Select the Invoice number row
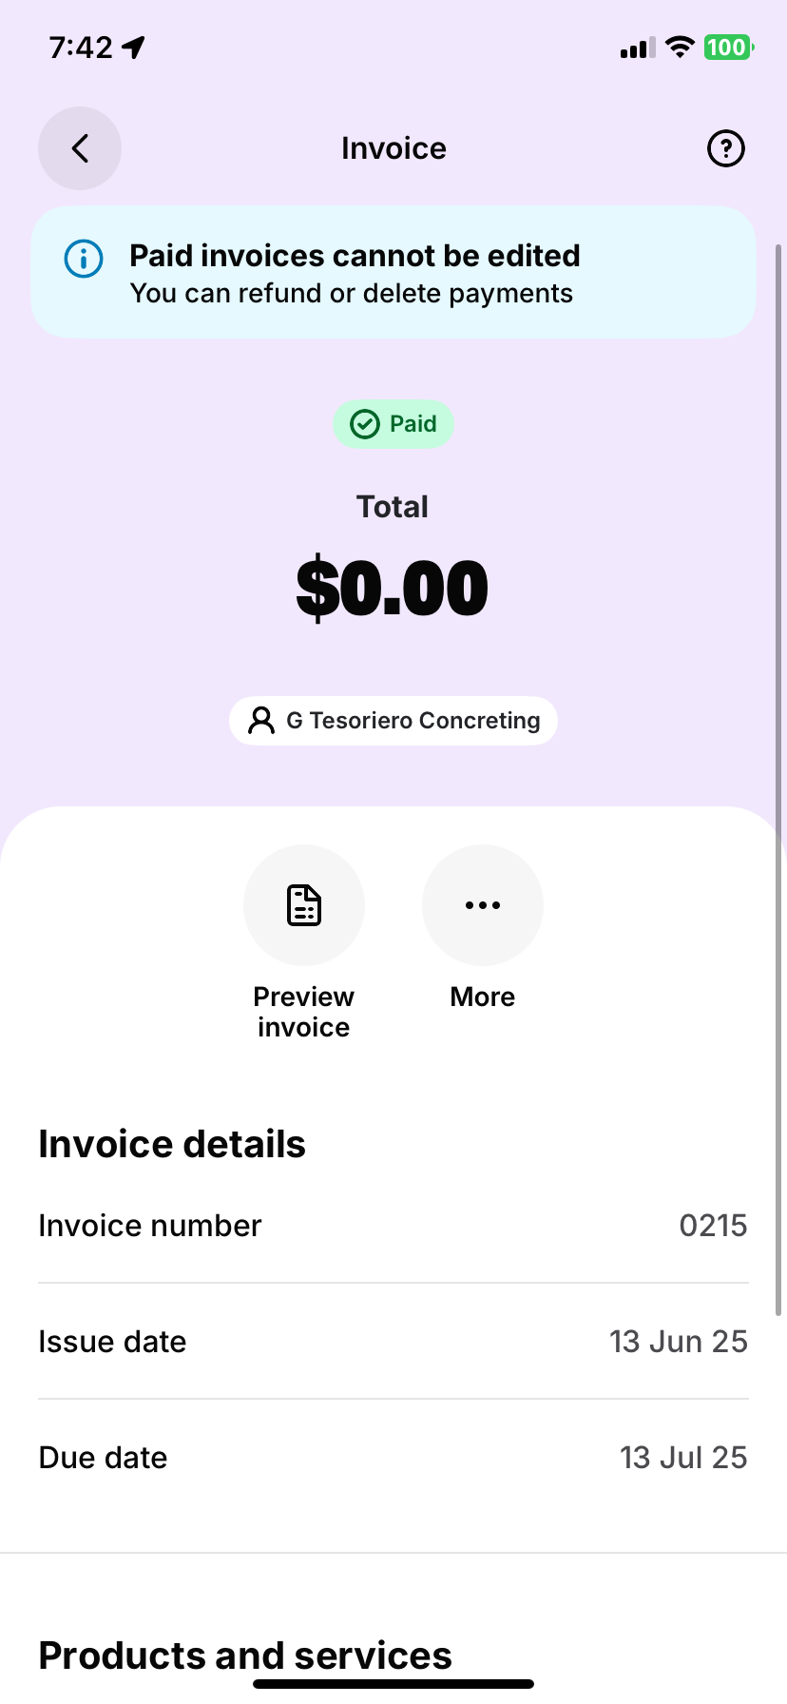787x1704 pixels. point(393,1226)
